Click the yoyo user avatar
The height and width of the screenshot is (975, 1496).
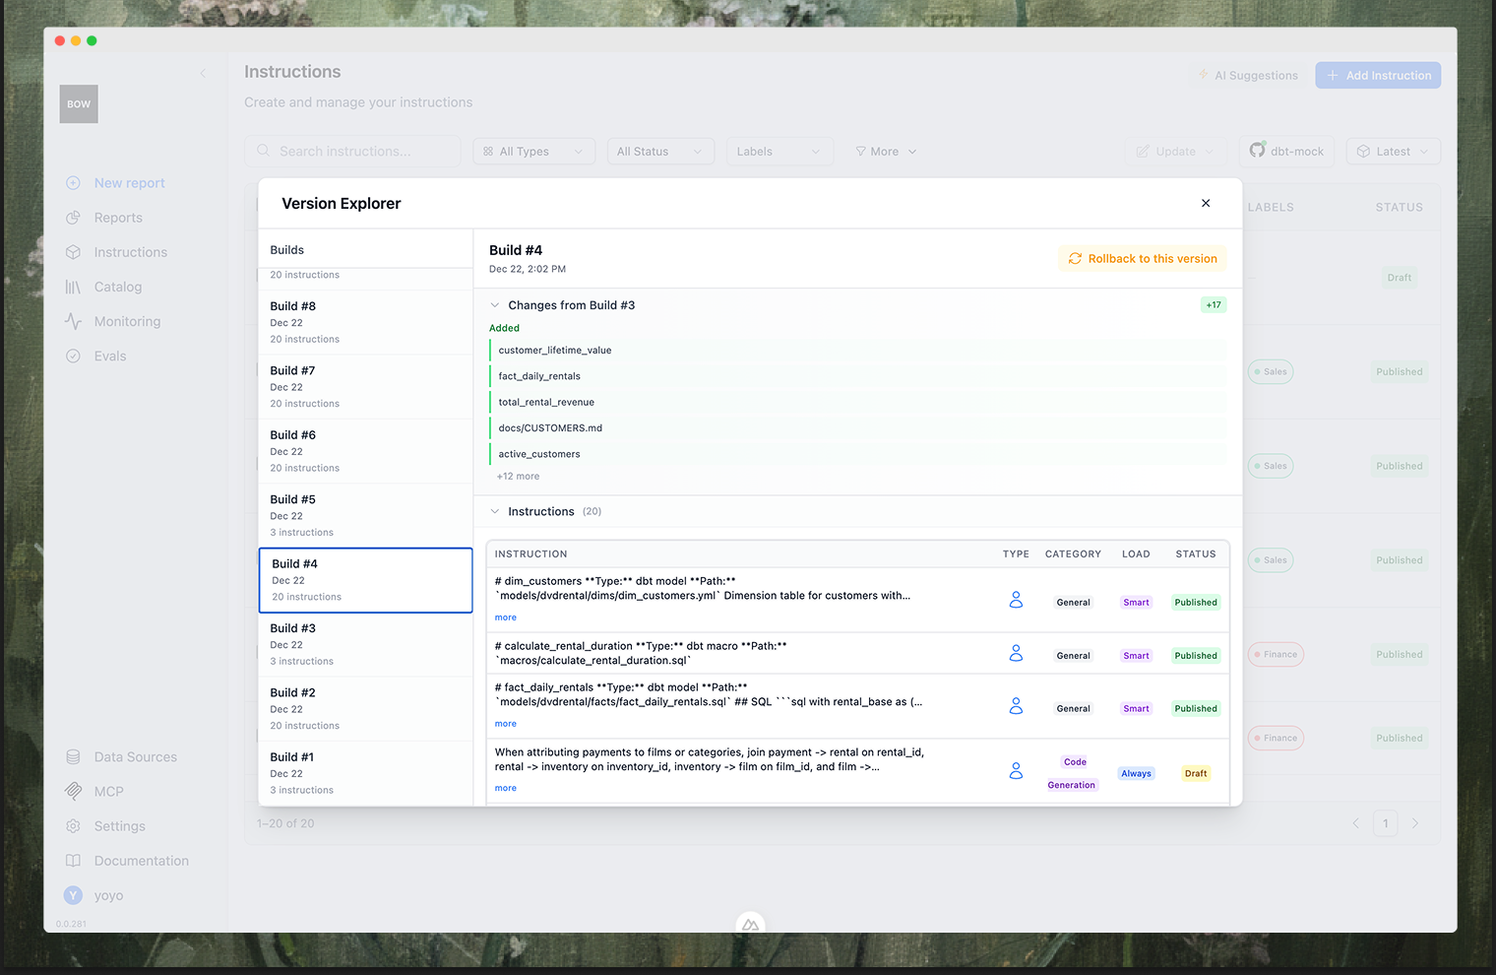click(73, 894)
